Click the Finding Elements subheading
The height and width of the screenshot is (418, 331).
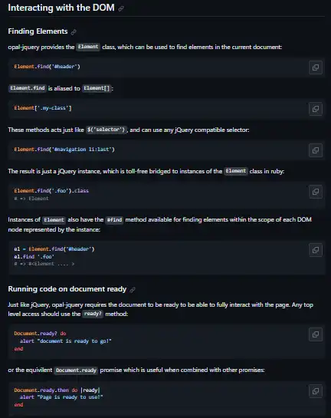coord(38,31)
